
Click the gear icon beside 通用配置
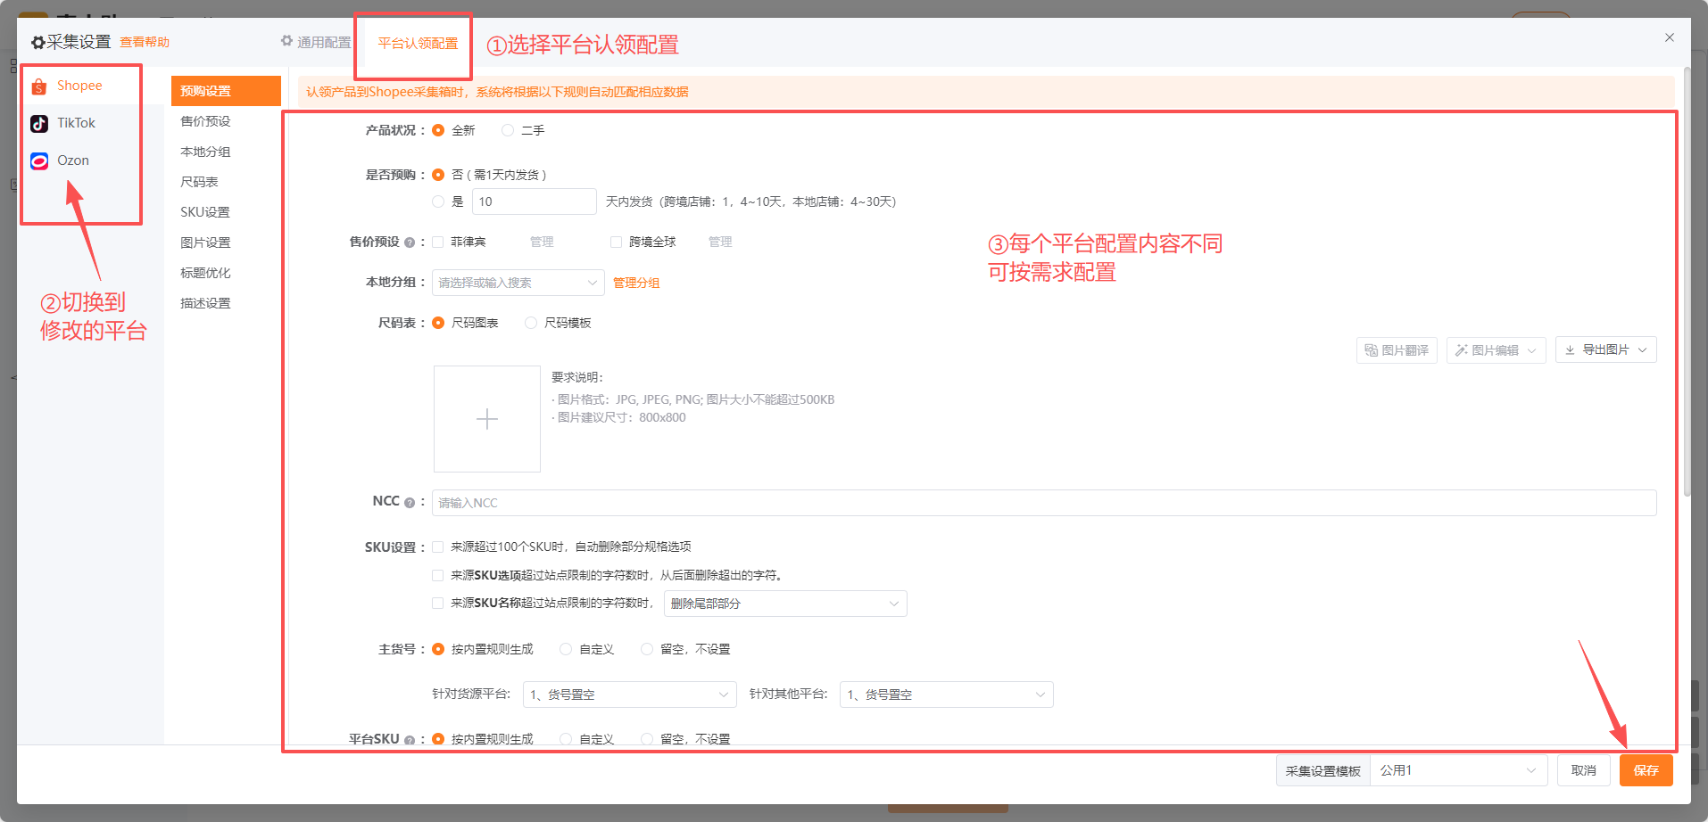click(x=286, y=41)
